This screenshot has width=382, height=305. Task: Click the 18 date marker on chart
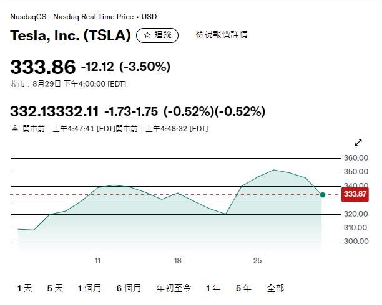178,261
